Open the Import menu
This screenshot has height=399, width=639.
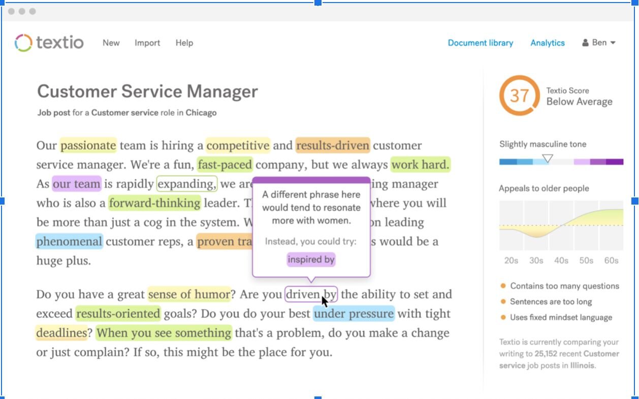pos(147,43)
